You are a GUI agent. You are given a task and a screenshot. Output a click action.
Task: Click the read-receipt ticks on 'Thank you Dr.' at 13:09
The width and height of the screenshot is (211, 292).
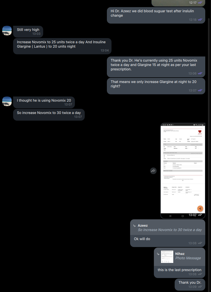click(x=200, y=287)
